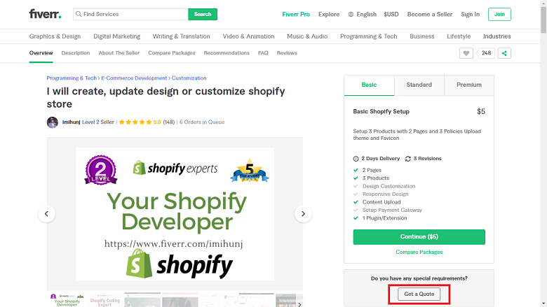Click the Find Services search field
This screenshot has height=307, width=547.
tap(131, 14)
